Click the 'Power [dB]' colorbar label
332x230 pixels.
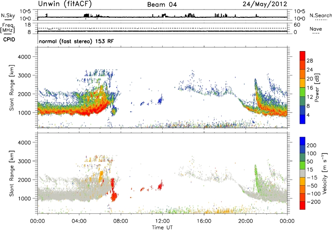click(317, 88)
